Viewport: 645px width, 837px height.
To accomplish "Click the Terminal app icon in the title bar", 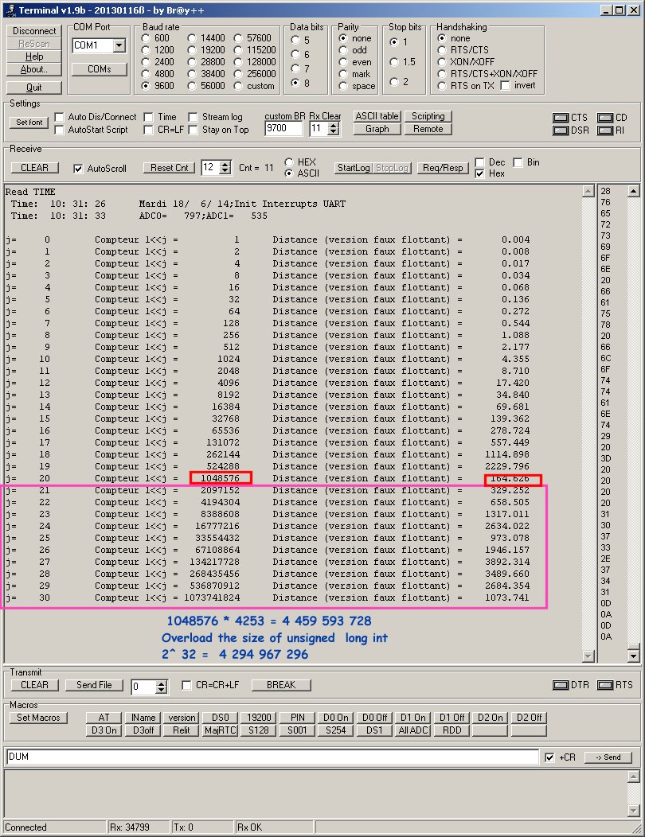I will coord(10,10).
